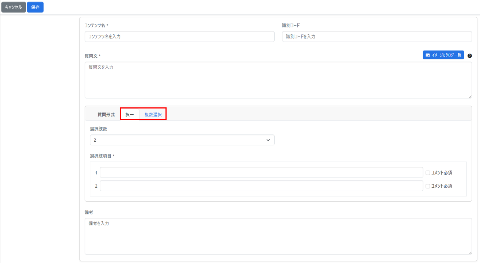The height and width of the screenshot is (263, 480).
Task: Click the input field for choice item 1
Action: coord(261,173)
